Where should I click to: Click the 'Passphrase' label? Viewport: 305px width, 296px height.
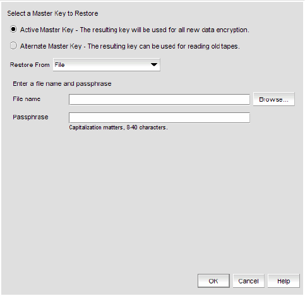[30, 117]
